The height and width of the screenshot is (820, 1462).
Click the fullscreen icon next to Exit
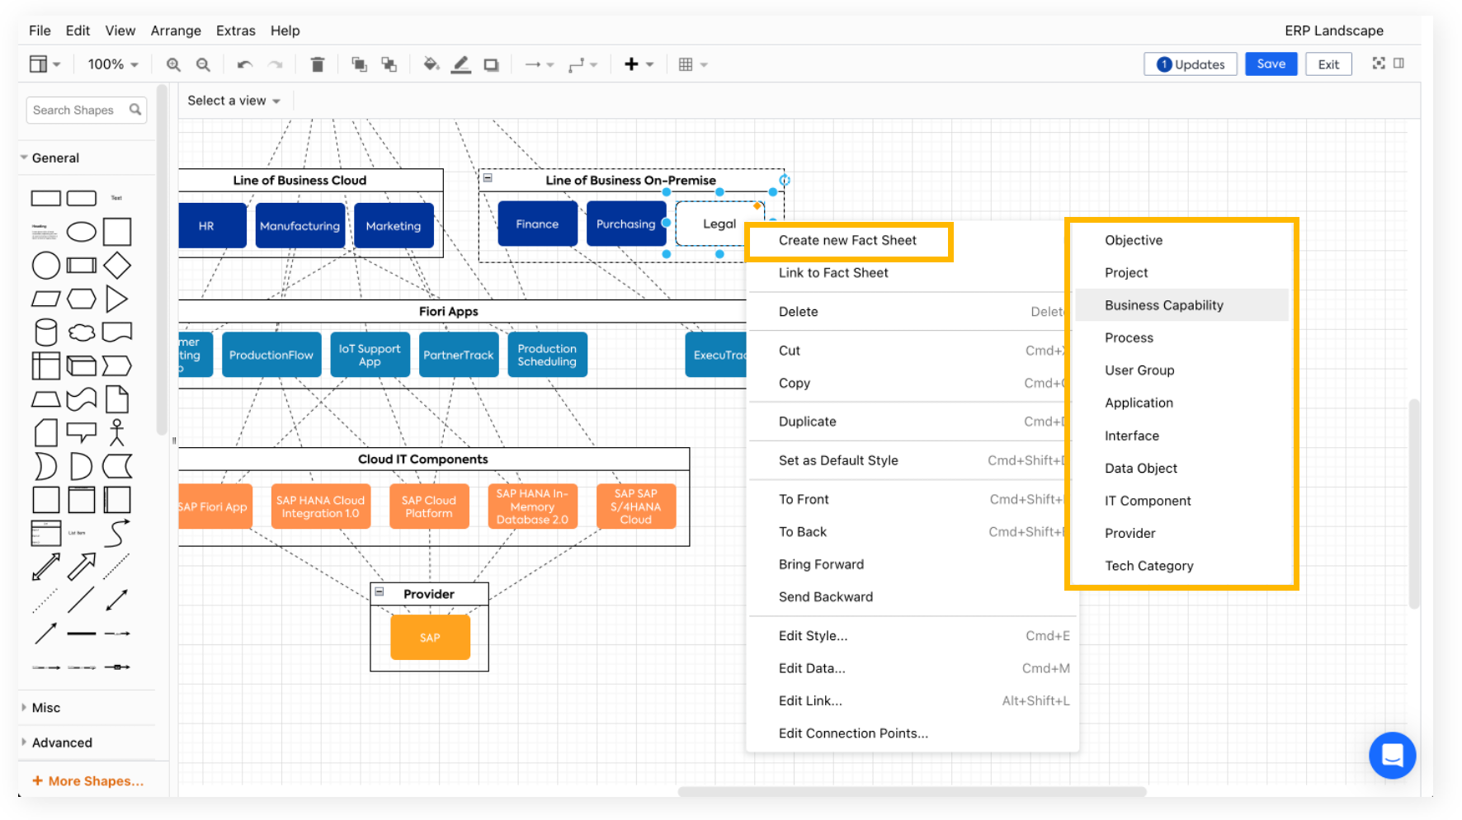click(x=1379, y=64)
